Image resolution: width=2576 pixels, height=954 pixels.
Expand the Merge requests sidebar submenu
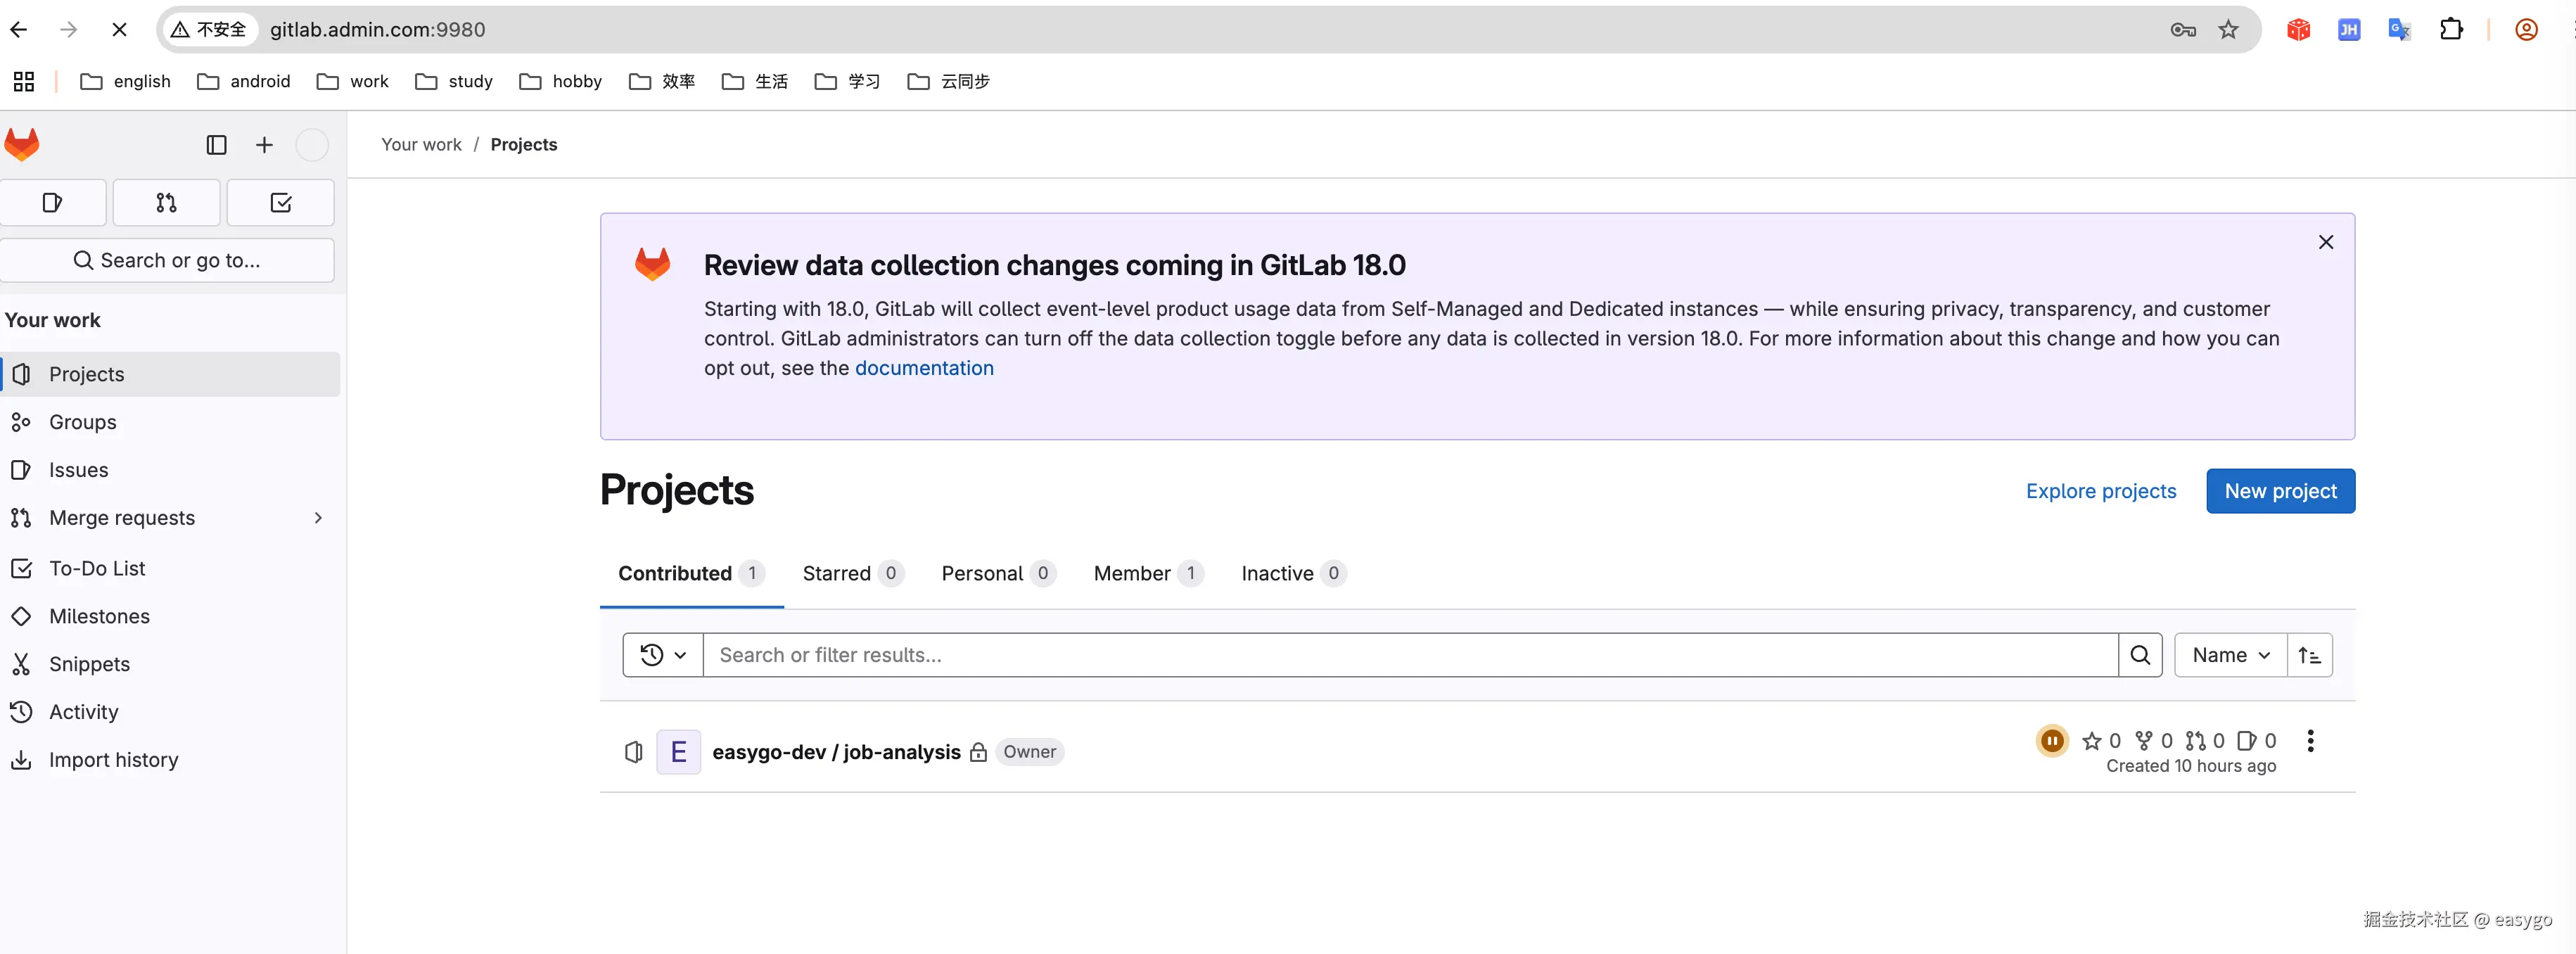click(318, 518)
